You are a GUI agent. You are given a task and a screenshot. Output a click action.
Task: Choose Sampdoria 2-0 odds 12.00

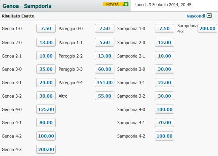(164, 42)
